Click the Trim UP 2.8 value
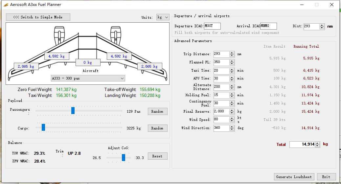This screenshot has width=341, height=184. (74, 153)
